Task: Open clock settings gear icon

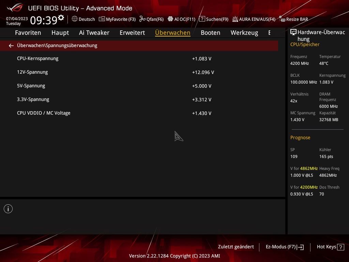Action: 61,18
